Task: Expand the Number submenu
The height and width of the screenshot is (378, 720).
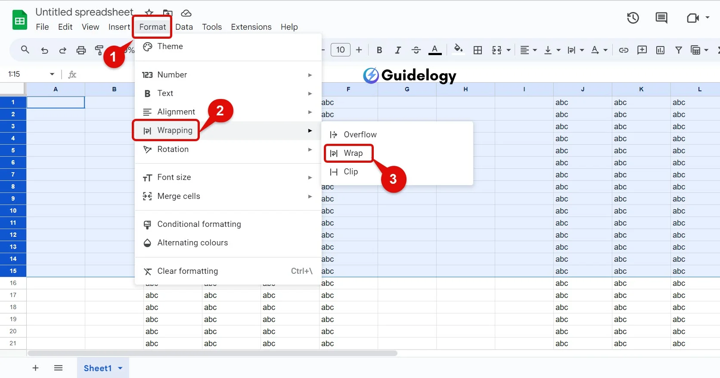Action: pos(228,75)
